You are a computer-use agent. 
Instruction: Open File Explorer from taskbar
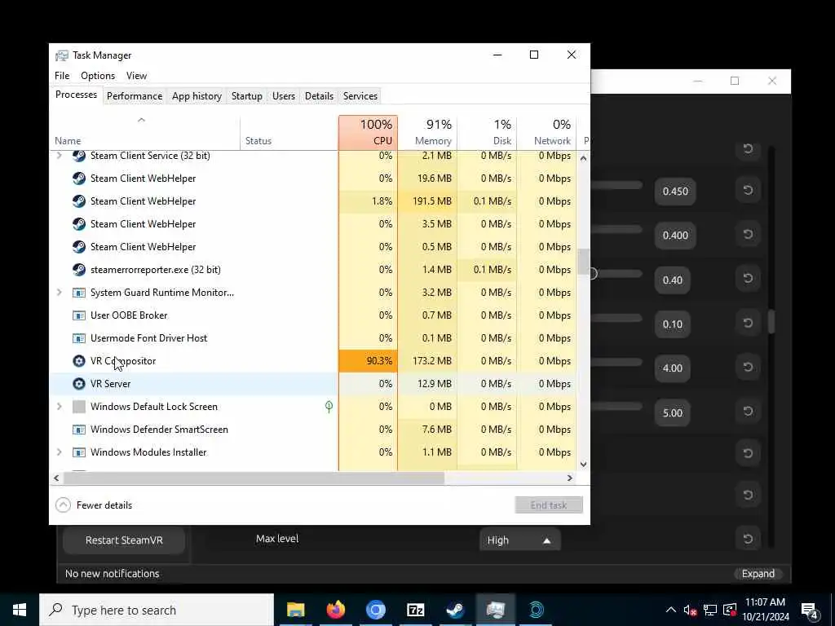295,610
